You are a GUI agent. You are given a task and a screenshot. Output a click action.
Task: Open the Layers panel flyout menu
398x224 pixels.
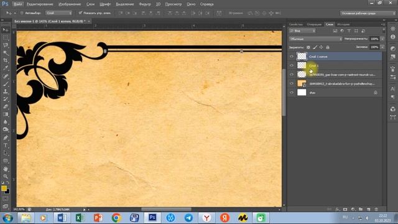click(x=383, y=24)
